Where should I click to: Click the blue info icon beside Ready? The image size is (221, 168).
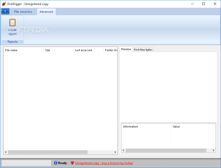click(56, 163)
